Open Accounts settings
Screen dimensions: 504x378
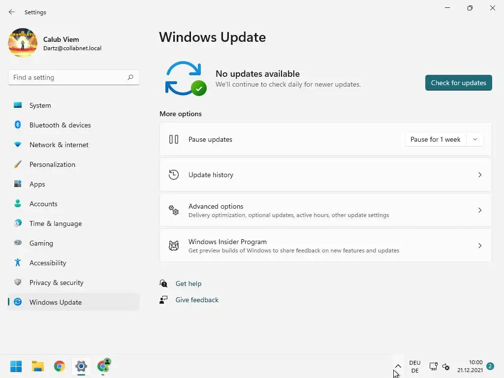pos(74,204)
